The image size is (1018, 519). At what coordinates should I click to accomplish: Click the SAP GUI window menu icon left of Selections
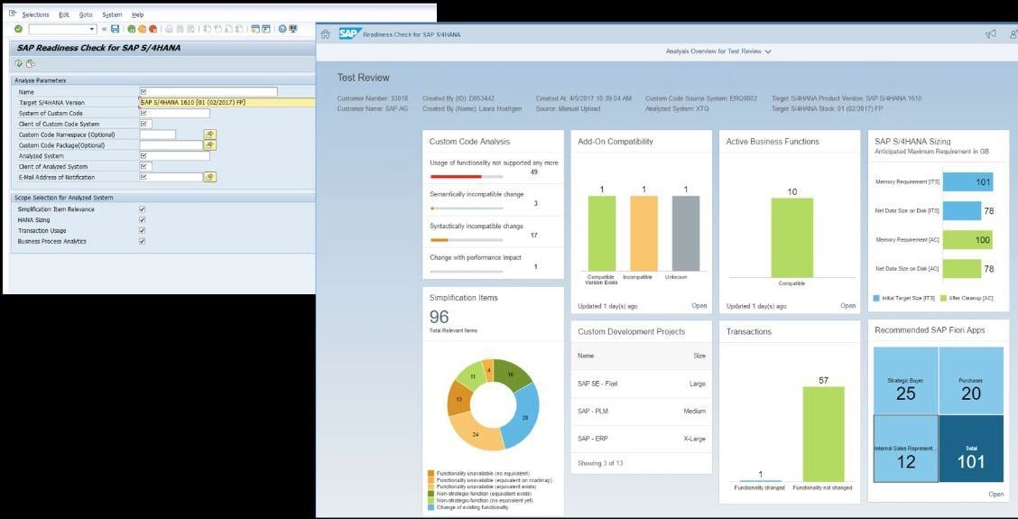point(13,14)
